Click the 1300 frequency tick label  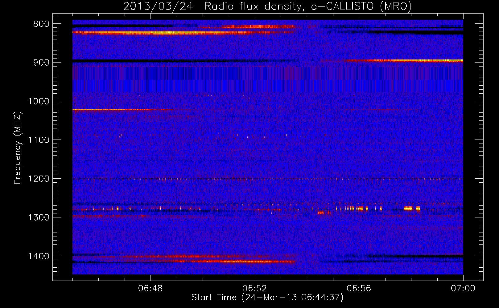39,217
